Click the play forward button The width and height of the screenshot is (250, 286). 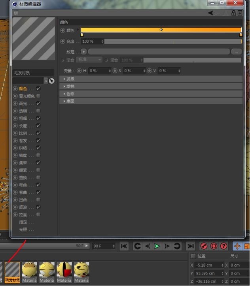[x=157, y=246]
